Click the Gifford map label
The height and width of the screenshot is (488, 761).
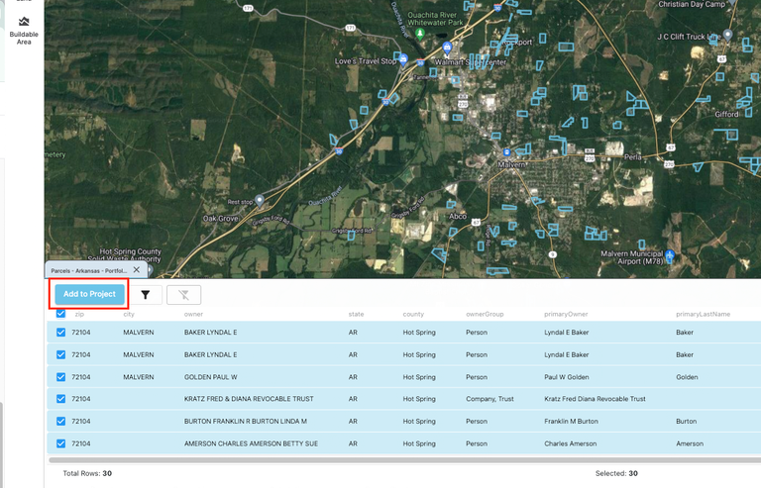726,115
